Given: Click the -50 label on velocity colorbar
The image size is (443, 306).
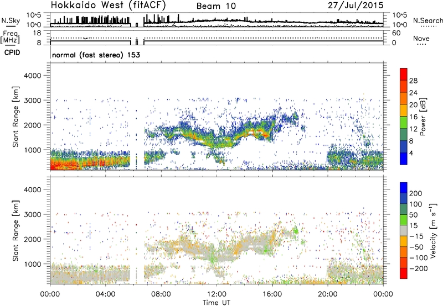Looking at the screenshot, I should 416,247.
